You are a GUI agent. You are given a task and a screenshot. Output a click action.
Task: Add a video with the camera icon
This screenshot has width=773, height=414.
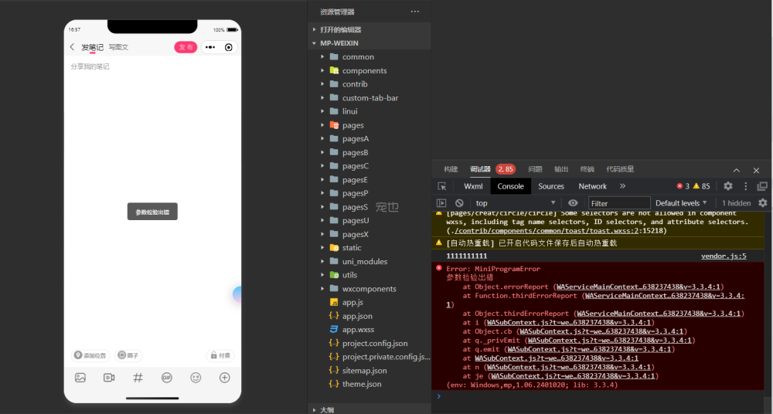[109, 378]
